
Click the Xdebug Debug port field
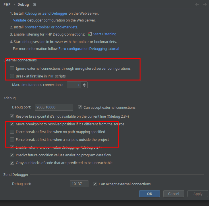tap(54, 107)
